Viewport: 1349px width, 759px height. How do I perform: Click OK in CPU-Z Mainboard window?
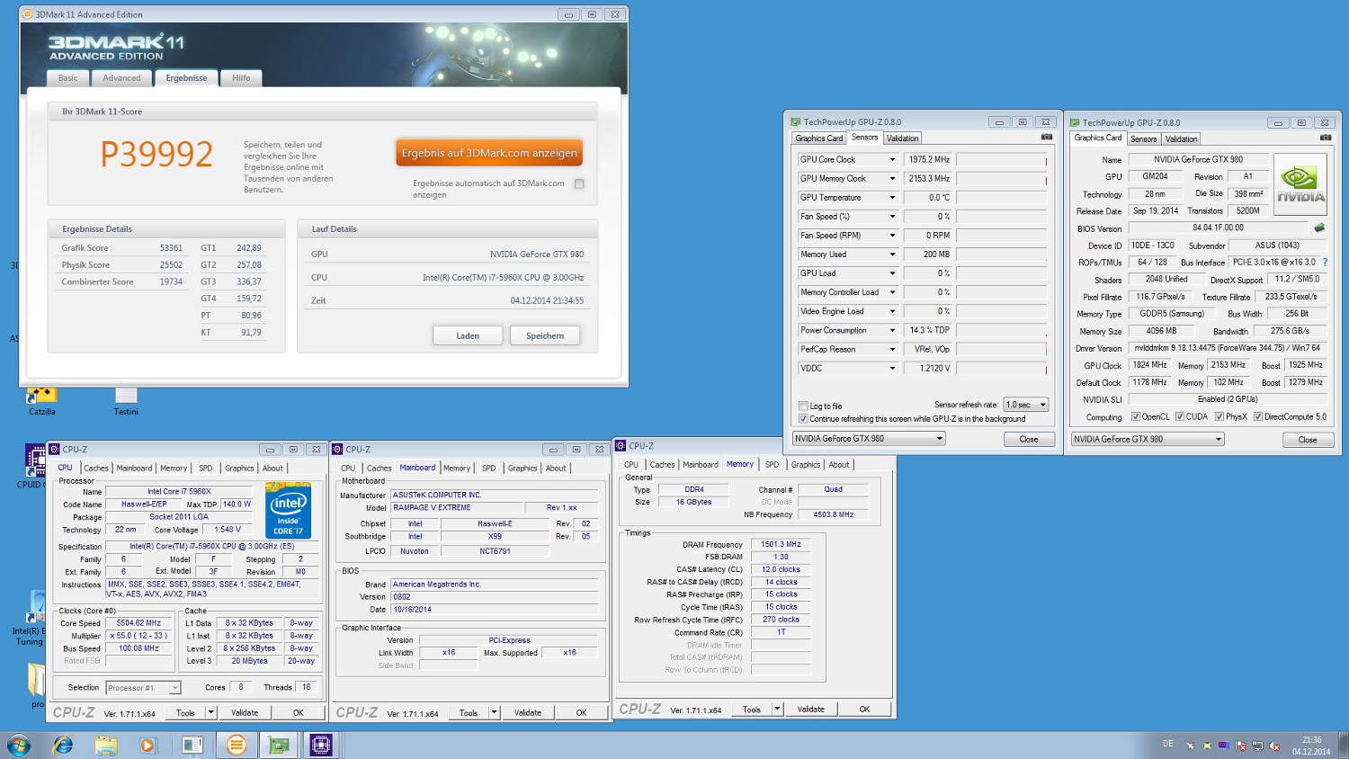(581, 712)
